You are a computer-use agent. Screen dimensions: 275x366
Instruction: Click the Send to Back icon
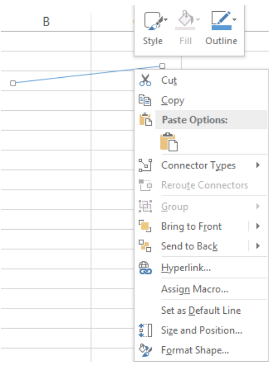point(145,246)
